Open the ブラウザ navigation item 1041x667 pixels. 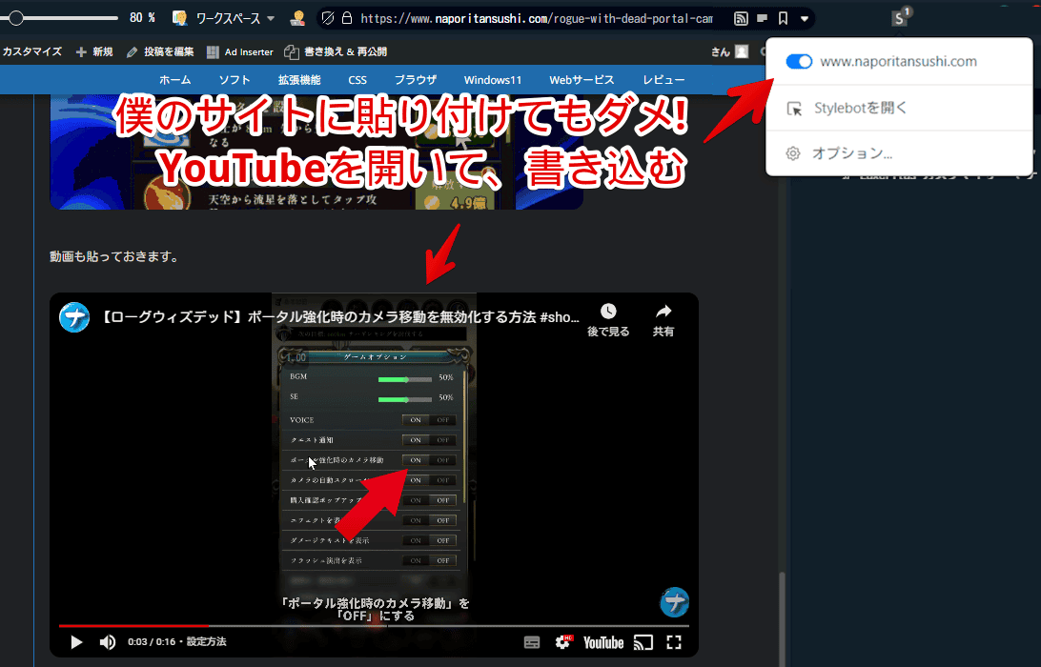point(416,80)
